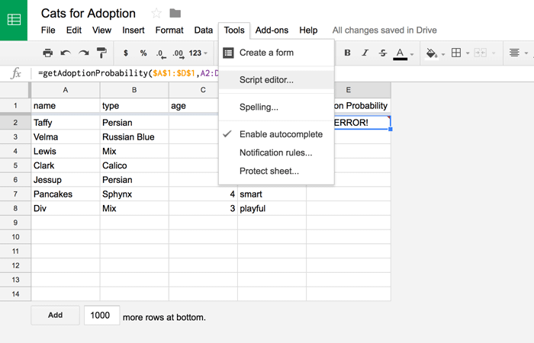Select the Paint format tool

point(101,53)
